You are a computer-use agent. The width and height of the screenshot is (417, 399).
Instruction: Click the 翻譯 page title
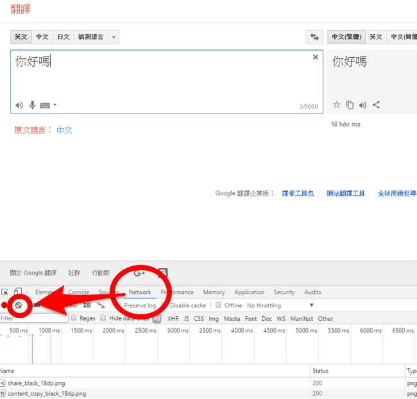click(x=21, y=9)
